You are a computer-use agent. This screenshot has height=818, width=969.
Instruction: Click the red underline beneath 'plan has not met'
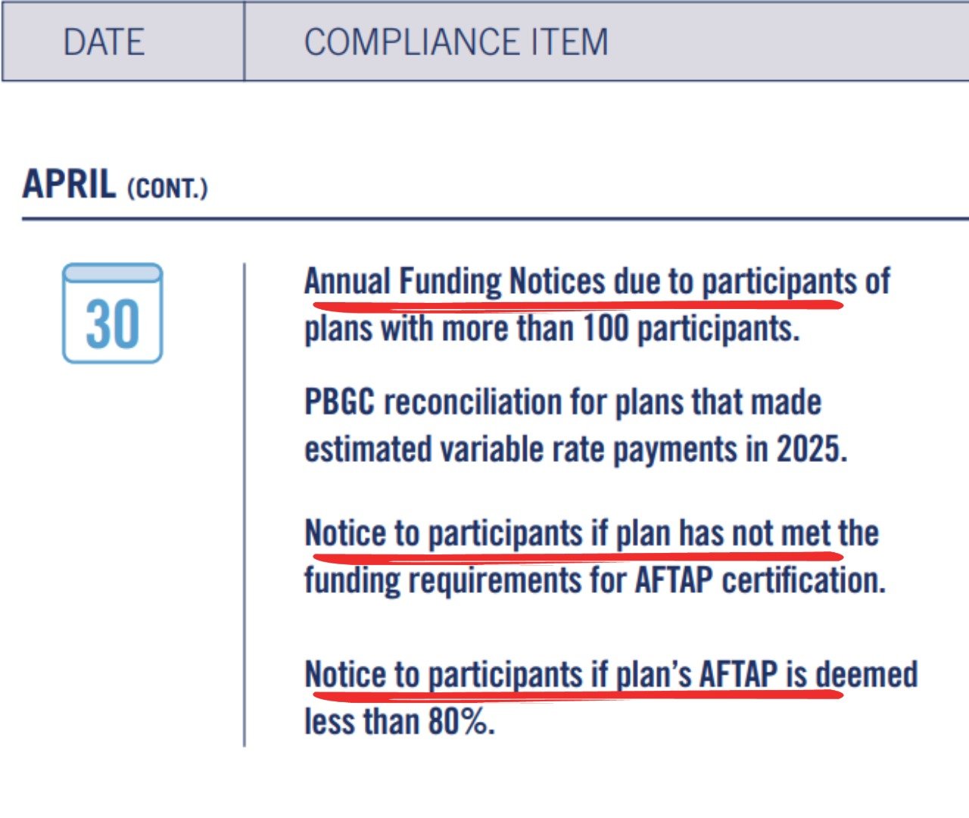578,557
